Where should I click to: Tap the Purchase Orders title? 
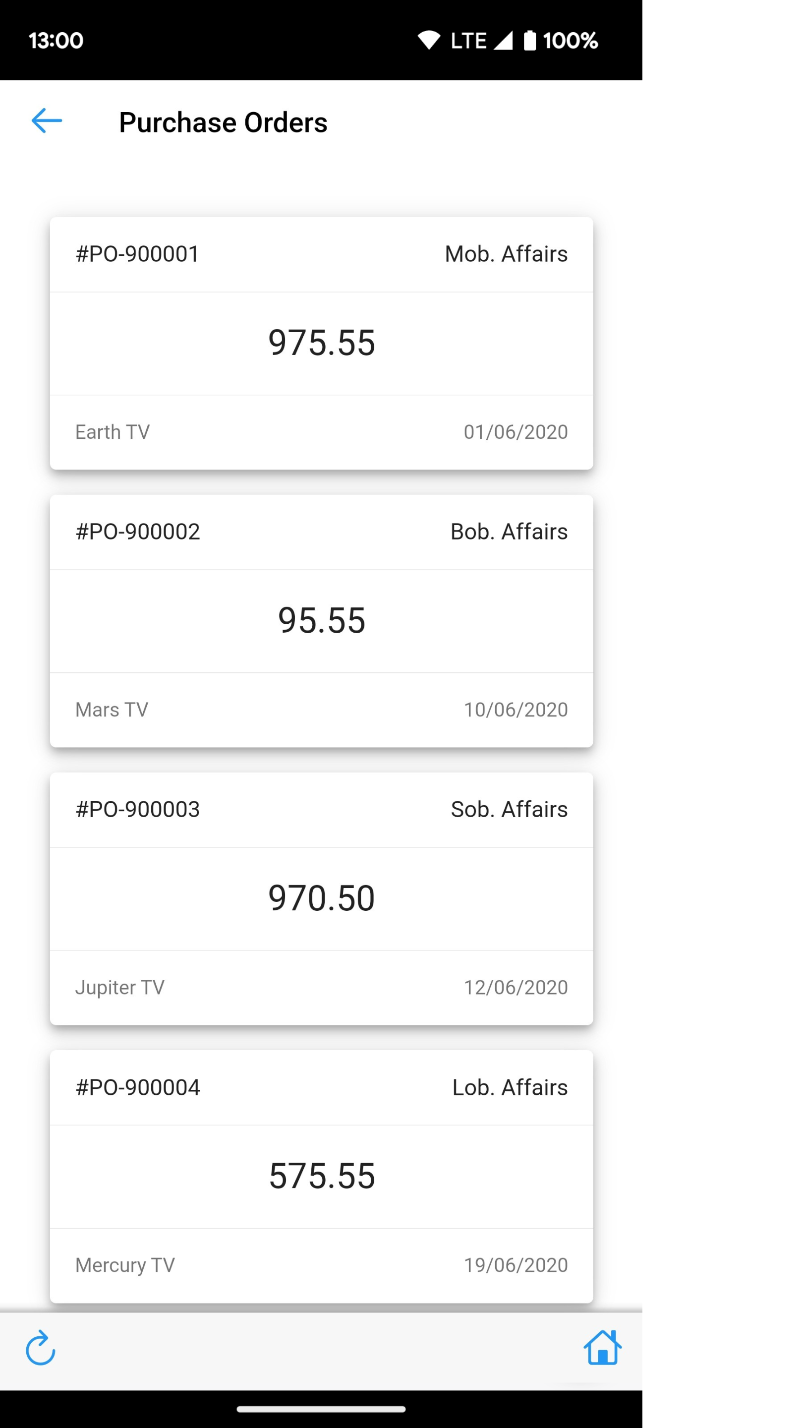pyautogui.click(x=223, y=122)
